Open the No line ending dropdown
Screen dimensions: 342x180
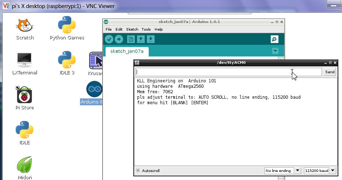click(283, 171)
